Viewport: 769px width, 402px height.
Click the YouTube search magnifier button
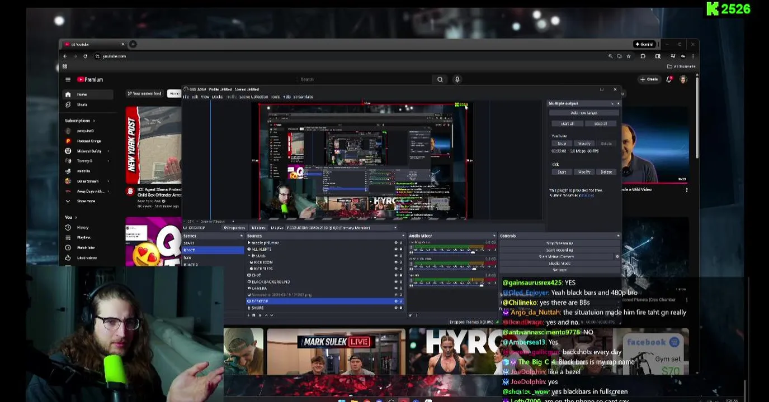pos(440,79)
